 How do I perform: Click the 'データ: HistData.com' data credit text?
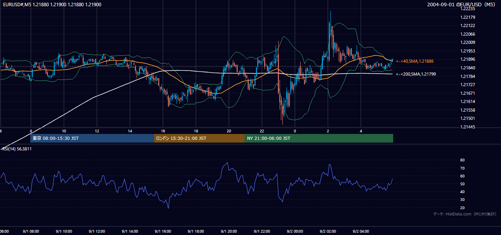coord(465,214)
